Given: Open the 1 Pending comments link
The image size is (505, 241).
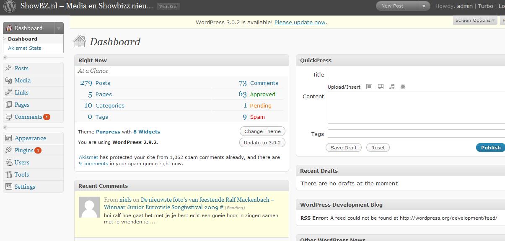Looking at the screenshot, I should (x=257, y=105).
